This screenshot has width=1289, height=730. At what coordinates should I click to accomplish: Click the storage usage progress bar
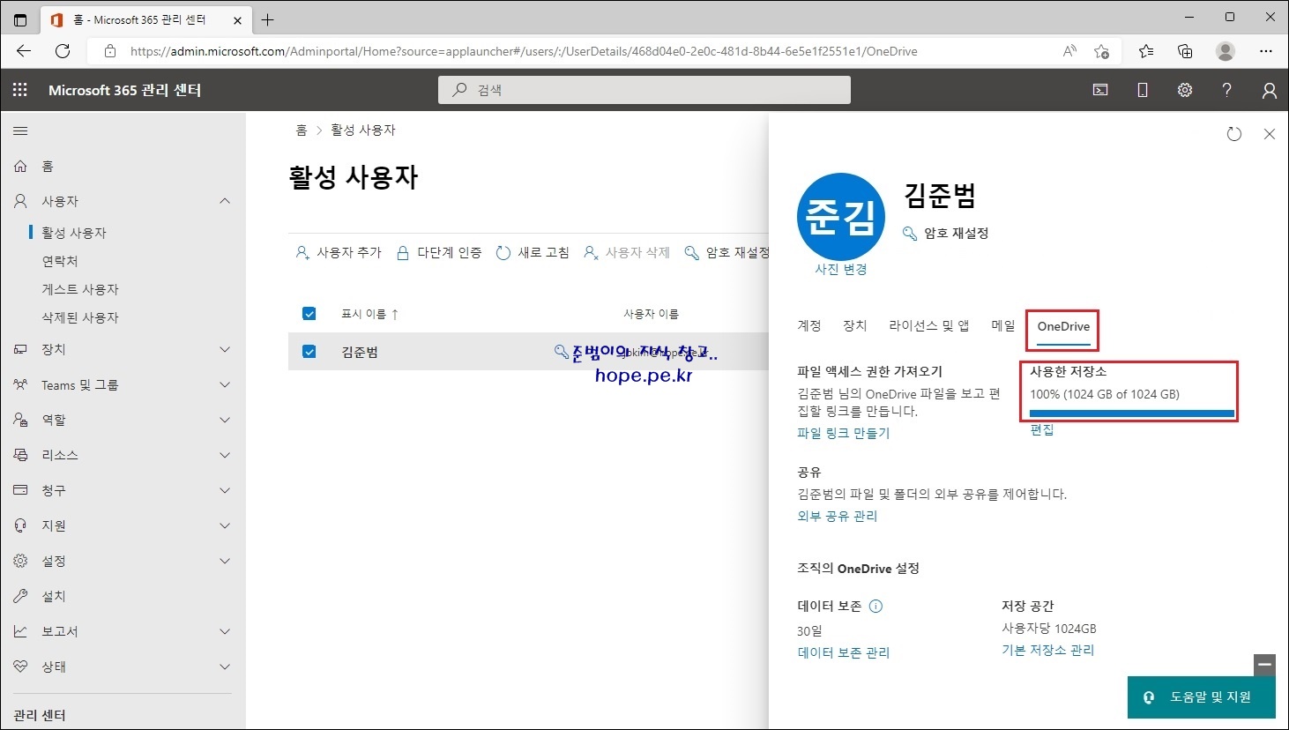pos(1132,413)
